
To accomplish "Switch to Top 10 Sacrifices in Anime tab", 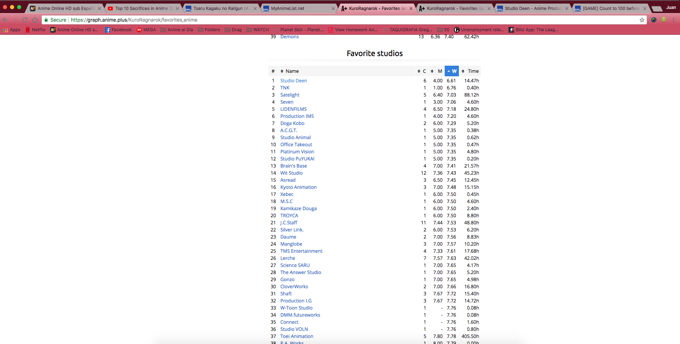I will pyautogui.click(x=142, y=8).
